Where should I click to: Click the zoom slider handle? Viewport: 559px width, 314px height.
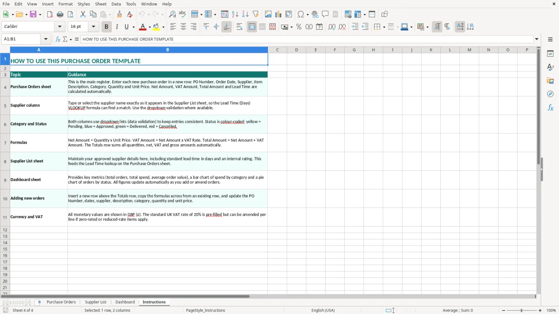[522, 310]
